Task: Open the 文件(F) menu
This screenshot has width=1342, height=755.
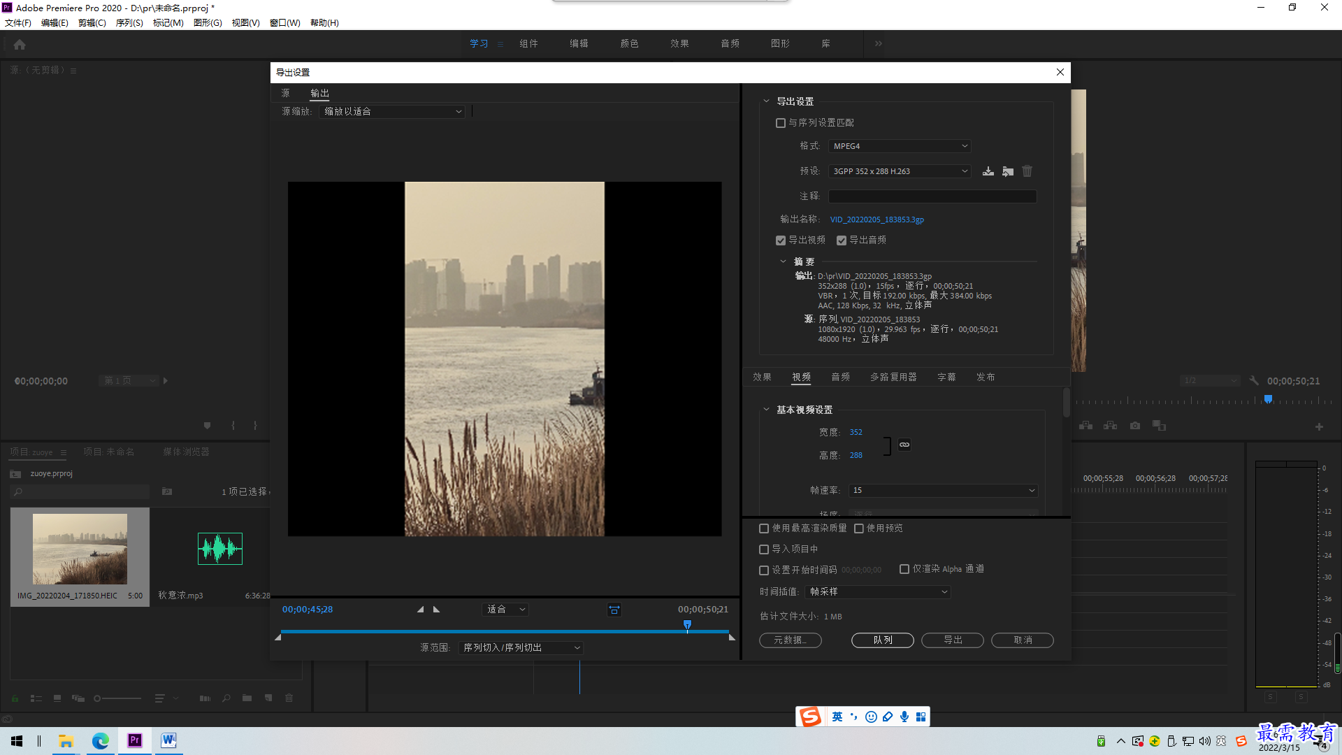Action: pos(18,23)
